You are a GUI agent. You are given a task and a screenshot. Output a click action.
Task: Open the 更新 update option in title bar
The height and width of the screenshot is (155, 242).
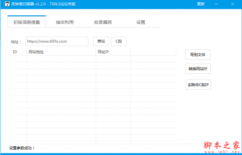200,4
